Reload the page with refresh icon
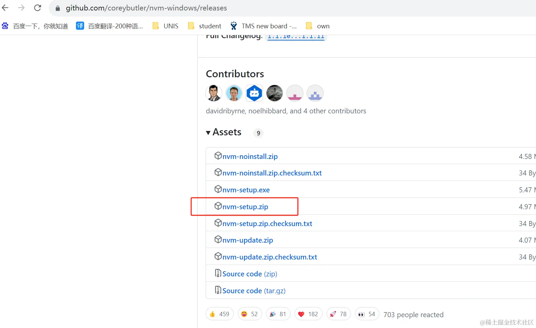536x328 pixels. [x=37, y=8]
